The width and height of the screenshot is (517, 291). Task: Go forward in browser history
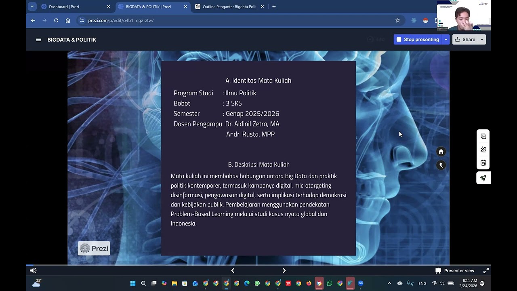[x=44, y=20]
